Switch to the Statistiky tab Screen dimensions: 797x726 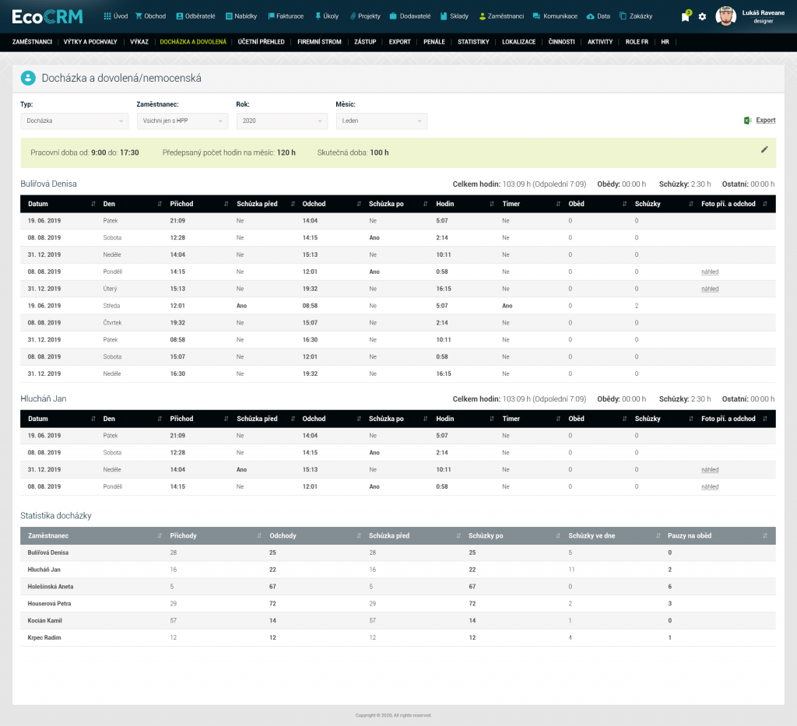click(x=473, y=42)
